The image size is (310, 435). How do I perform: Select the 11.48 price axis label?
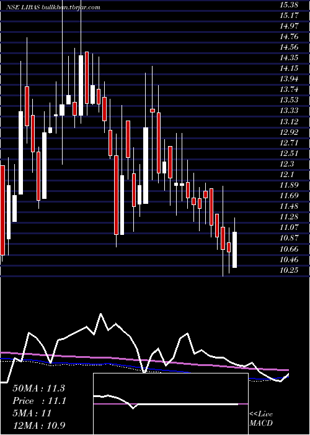[x=289, y=206]
